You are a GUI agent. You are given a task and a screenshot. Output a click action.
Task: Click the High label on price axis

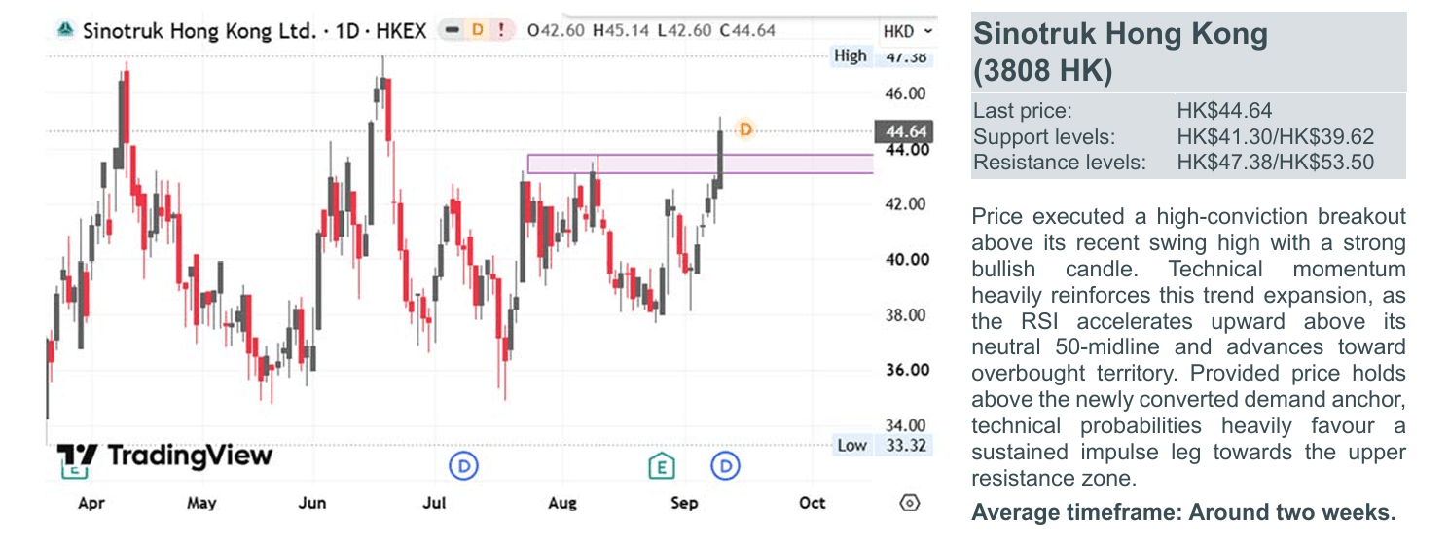click(850, 55)
